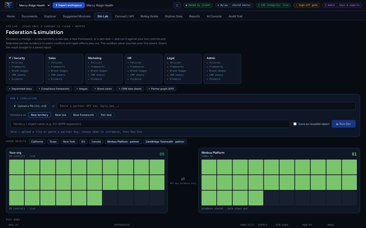Load the Canada saved object
The width and height of the screenshot is (366, 228).
(96, 142)
